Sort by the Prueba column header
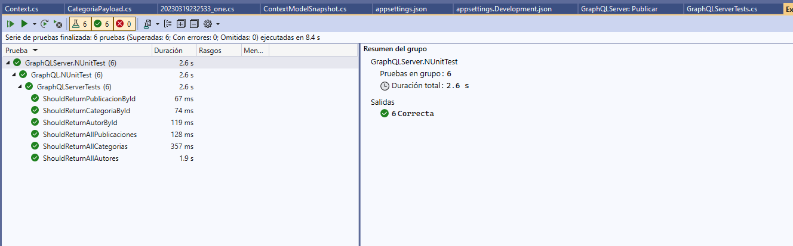The height and width of the screenshot is (246, 793). click(x=76, y=51)
